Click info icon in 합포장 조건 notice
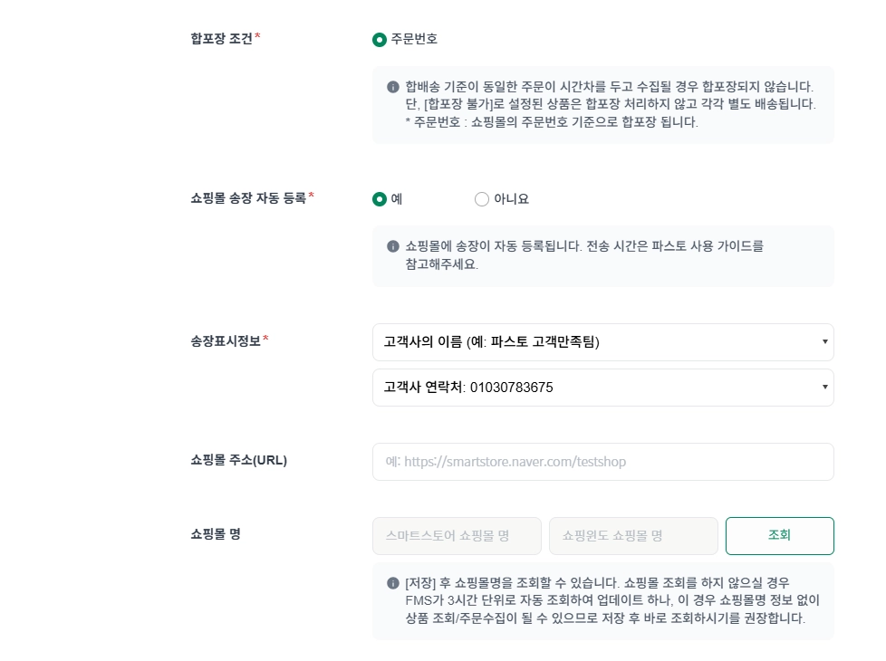Screen dimensions: 886x661 393,87
